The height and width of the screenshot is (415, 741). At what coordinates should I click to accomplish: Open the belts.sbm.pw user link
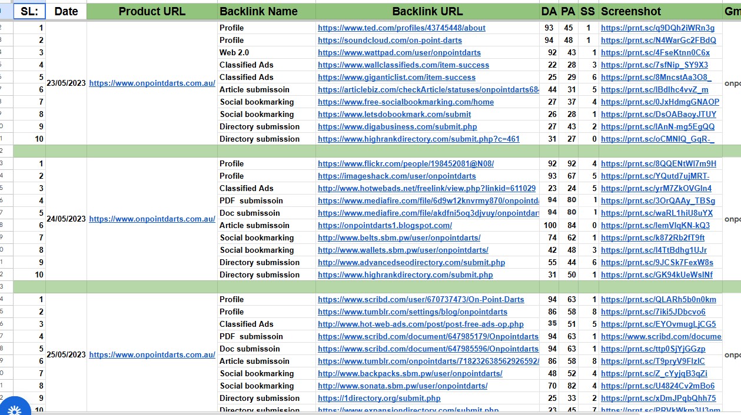[x=399, y=237]
